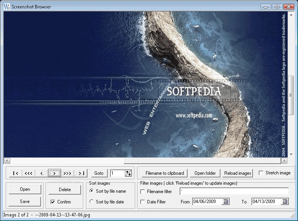Image resolution: width=298 pixels, height=221 pixels.
Task: Click the To date field 04/13/2009
Action: tap(266, 201)
